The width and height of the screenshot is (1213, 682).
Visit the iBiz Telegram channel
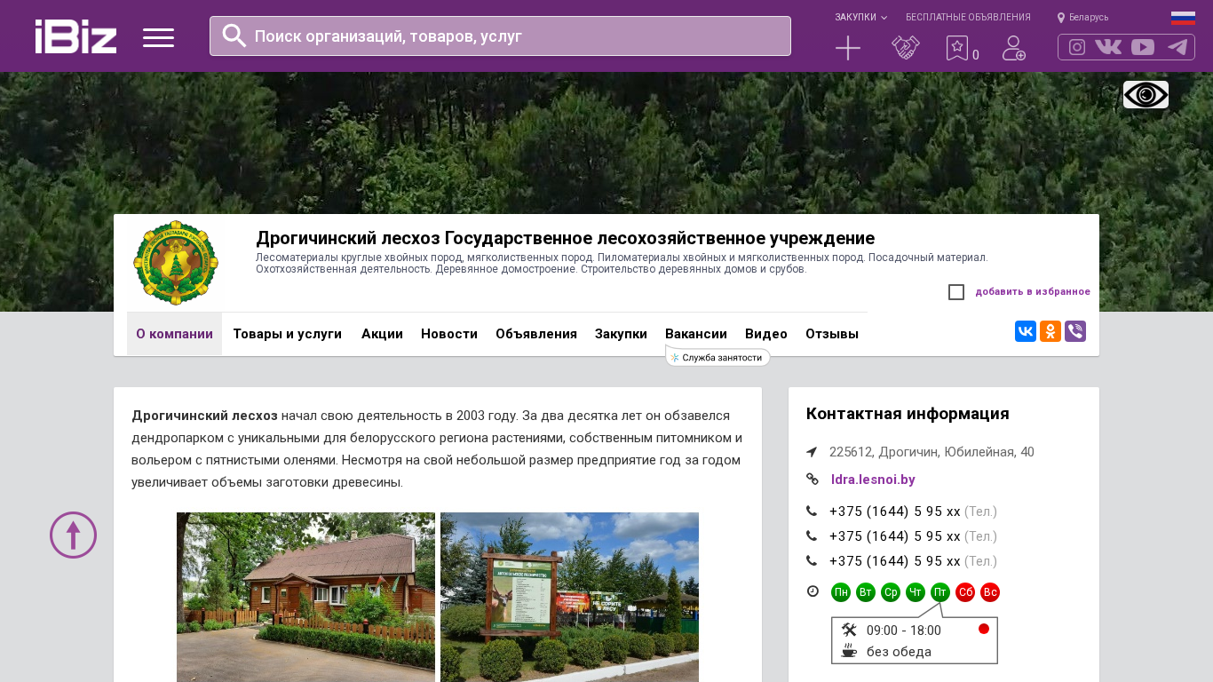[x=1177, y=47]
